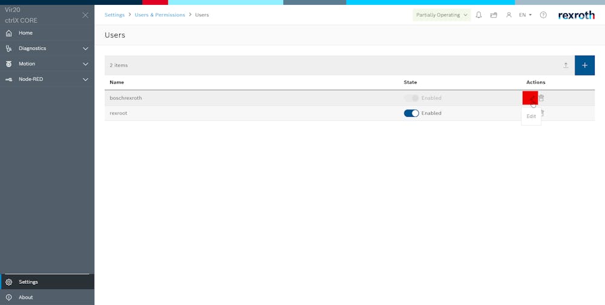The width and height of the screenshot is (605, 305).
Task: Click the Motion target icon in sidebar
Action: [9, 64]
